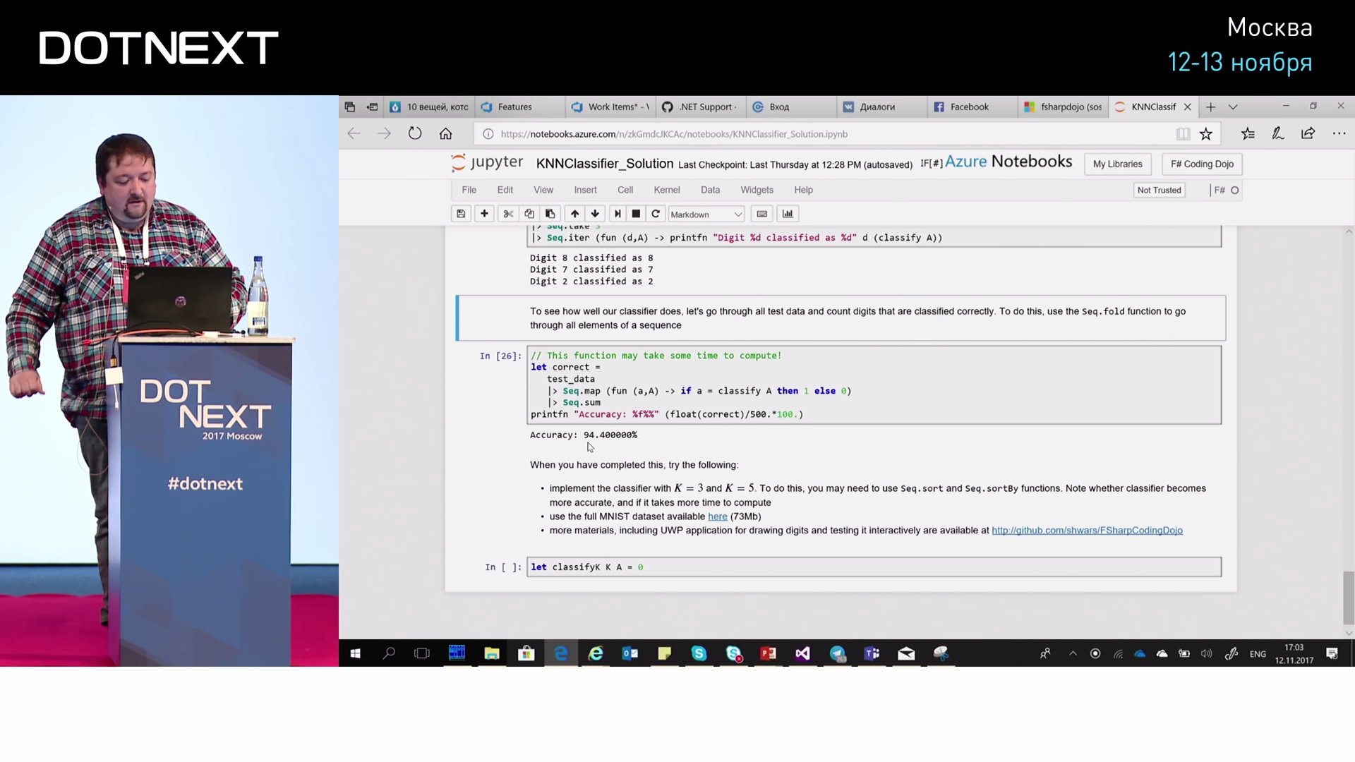Viewport: 1355px width, 762px height.
Task: Rename notebook via KNNClassifier_Solution title
Action: (x=604, y=164)
